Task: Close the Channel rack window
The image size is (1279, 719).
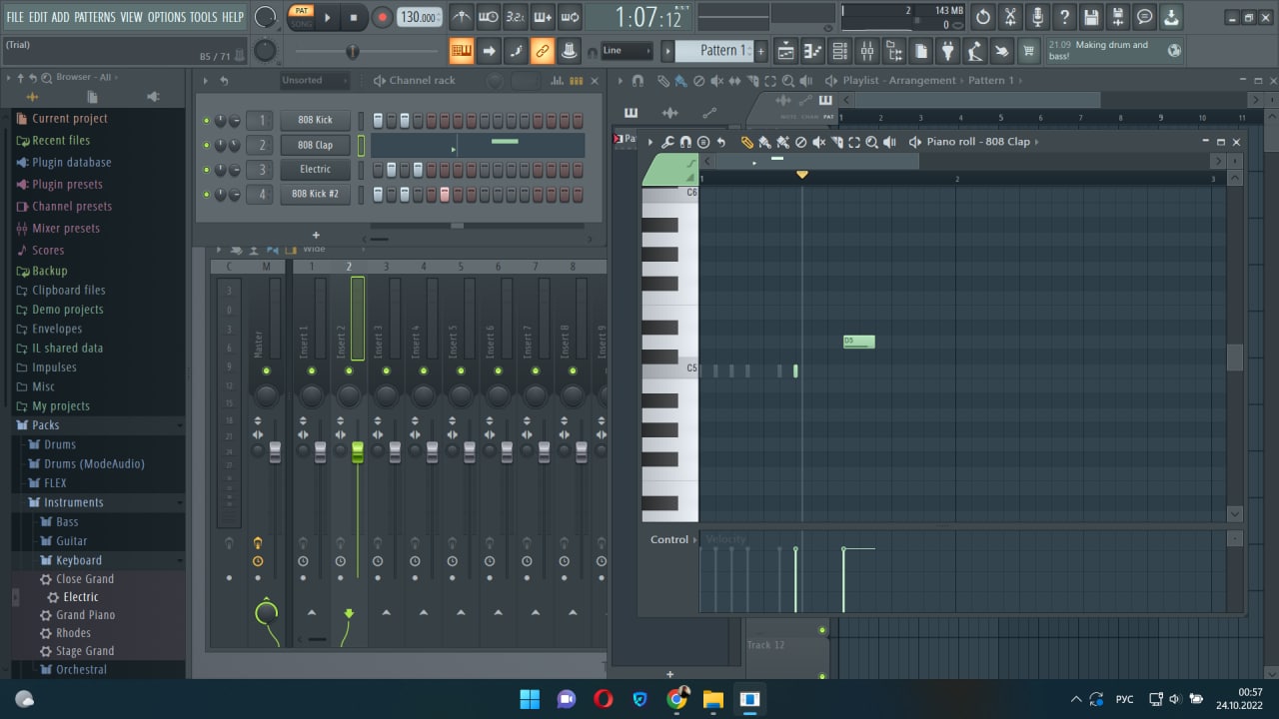Action: [595, 81]
